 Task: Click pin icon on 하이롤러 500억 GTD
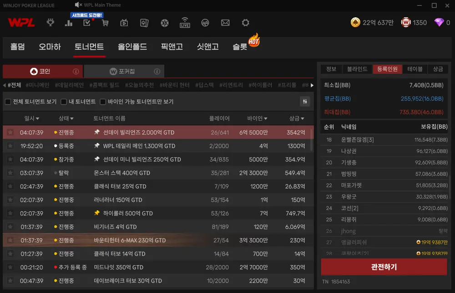97,213
